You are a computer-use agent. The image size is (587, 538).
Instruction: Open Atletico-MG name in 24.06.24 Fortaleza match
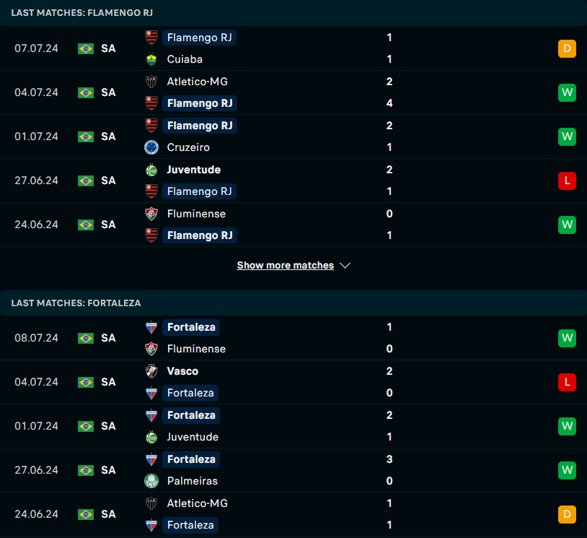198,503
